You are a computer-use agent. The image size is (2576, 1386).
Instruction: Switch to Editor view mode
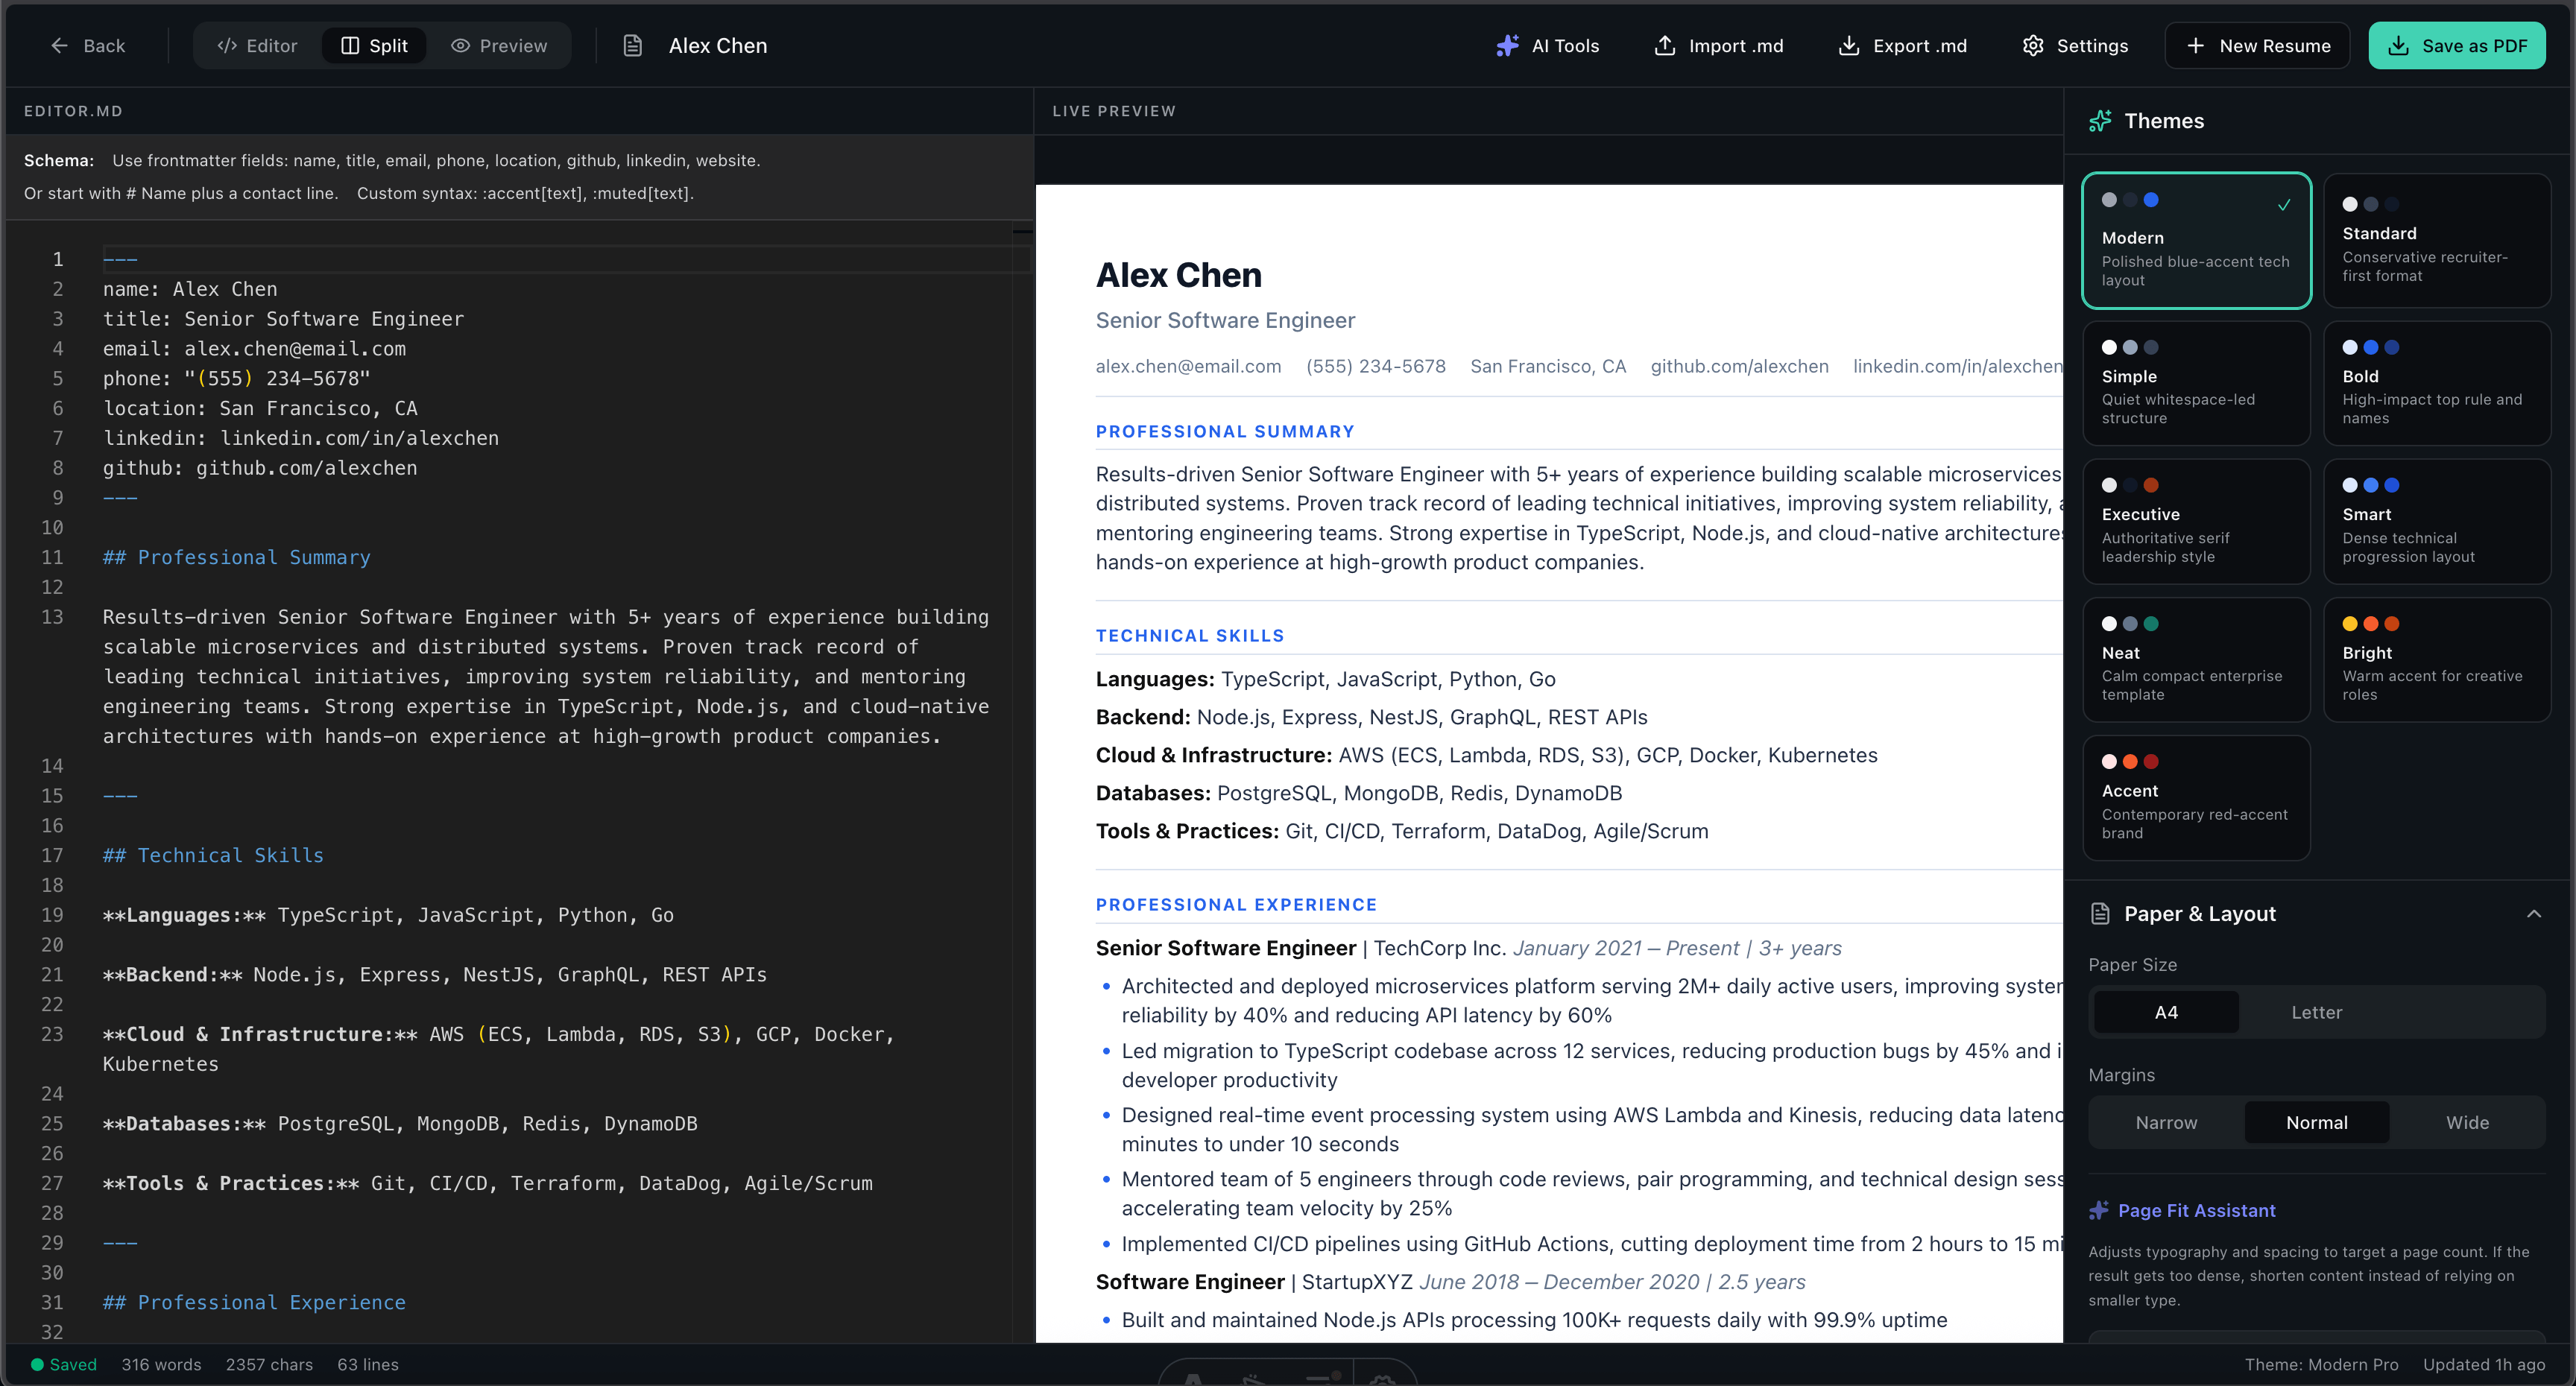click(x=258, y=46)
